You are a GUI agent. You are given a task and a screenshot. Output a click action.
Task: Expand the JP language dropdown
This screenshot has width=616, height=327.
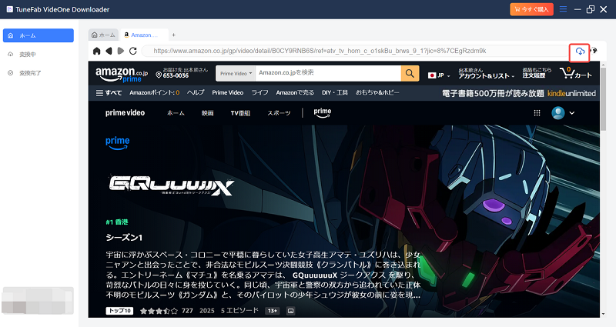pyautogui.click(x=439, y=75)
